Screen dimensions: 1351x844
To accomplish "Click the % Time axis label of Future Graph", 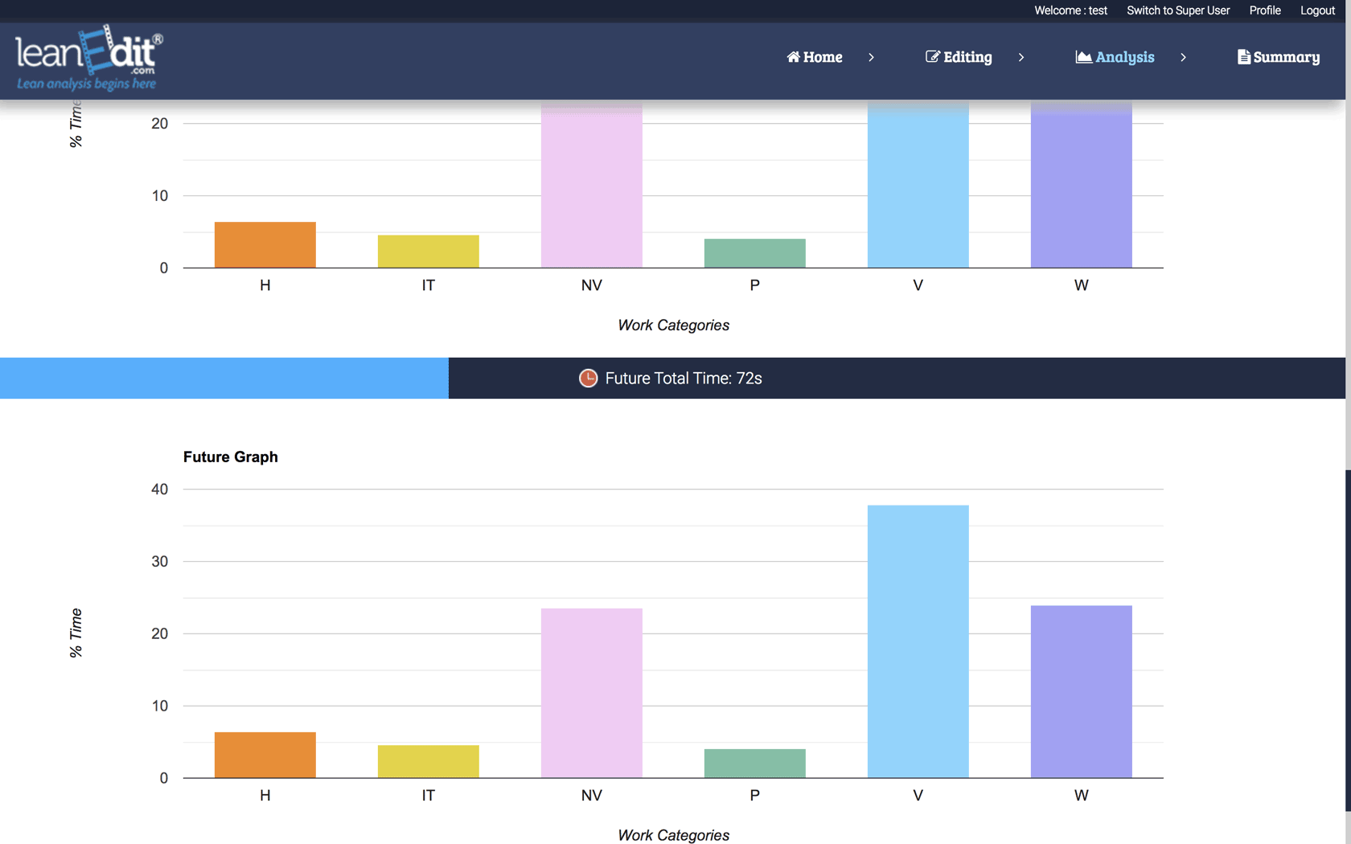I will (76, 633).
